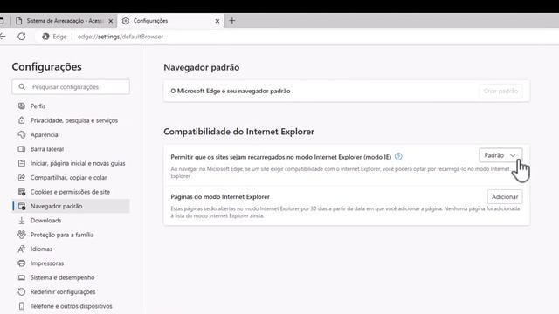Close the Sistema de Arrecadação tab
The width and height of the screenshot is (559, 314).
pyautogui.click(x=111, y=21)
